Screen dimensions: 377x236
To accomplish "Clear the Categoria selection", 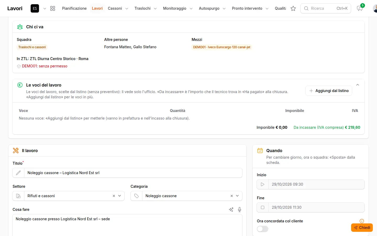I will pos(232,196).
